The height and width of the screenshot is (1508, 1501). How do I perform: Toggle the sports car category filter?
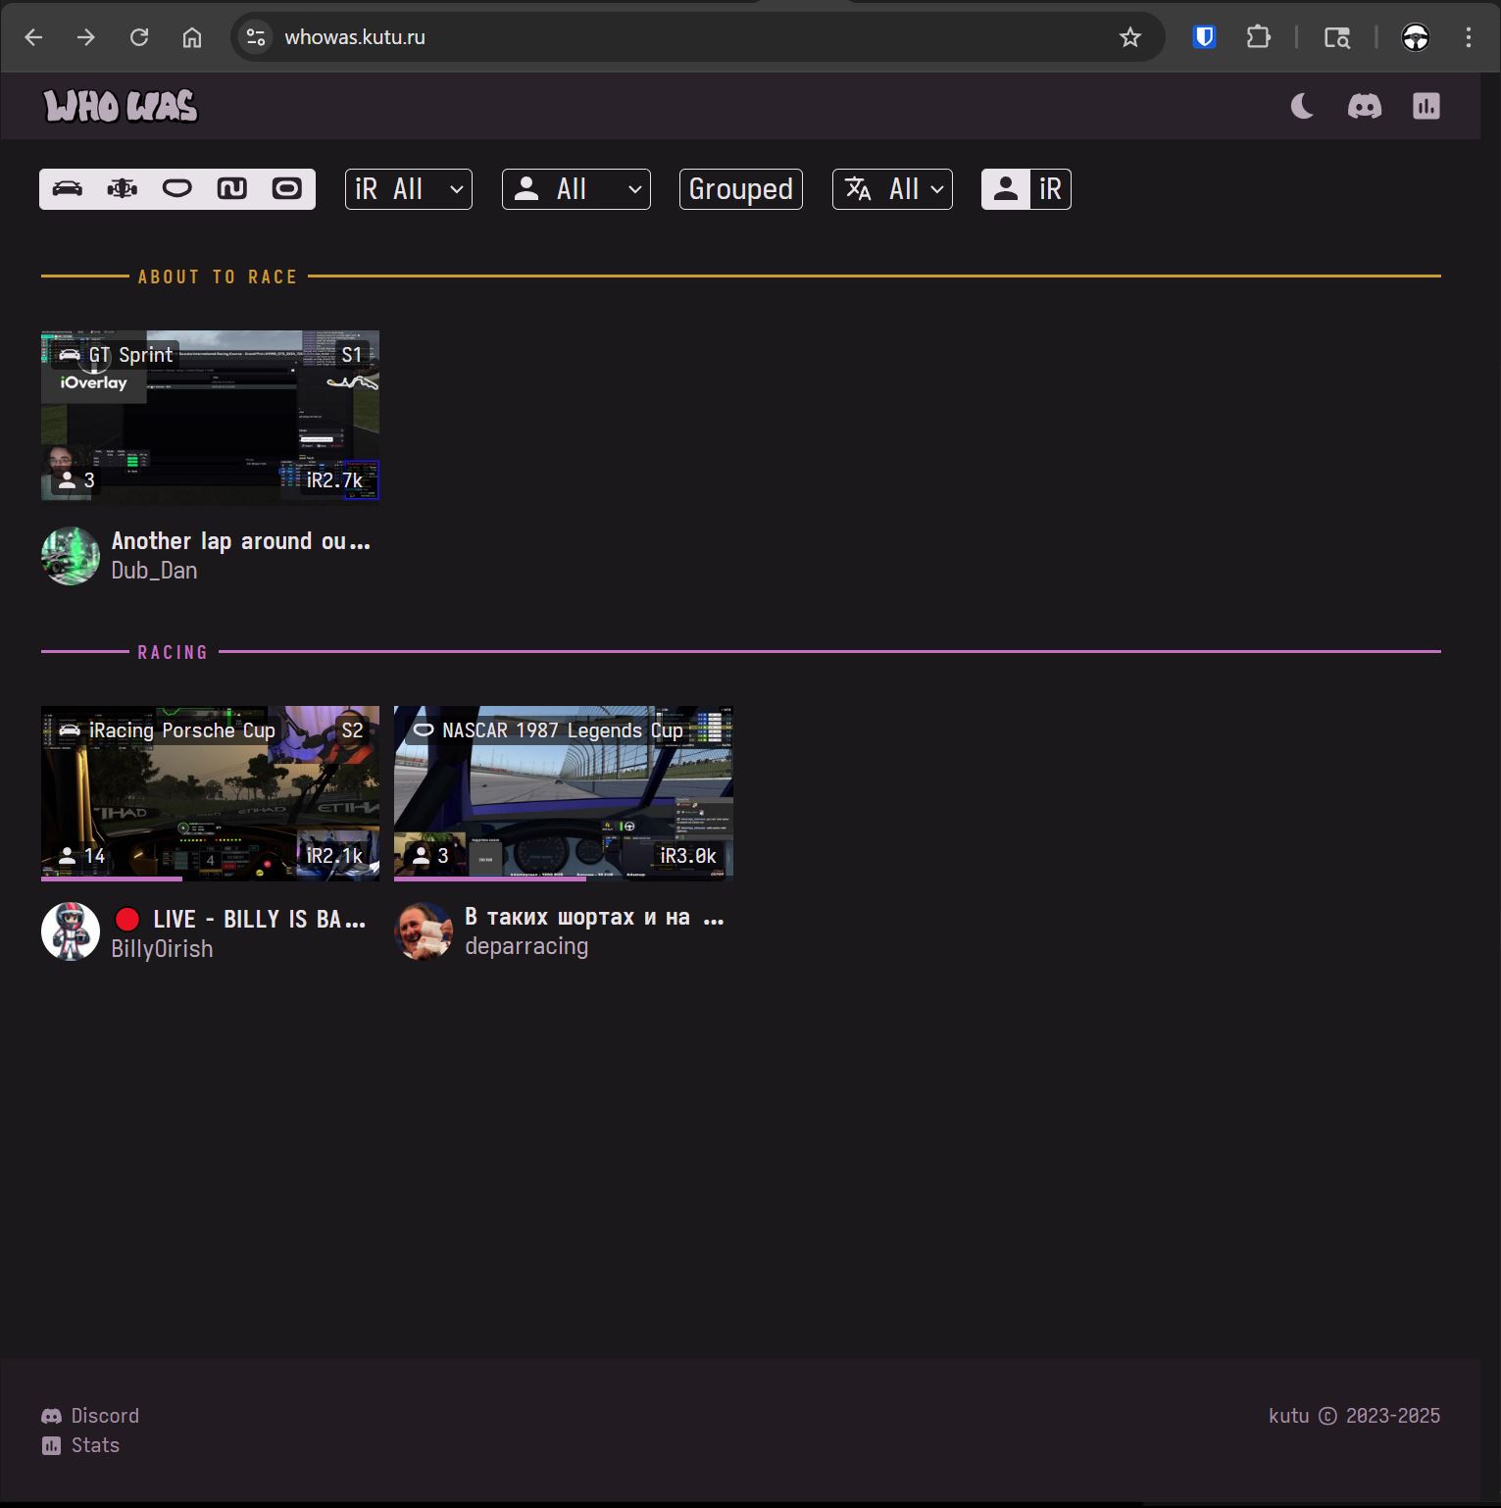click(x=68, y=189)
